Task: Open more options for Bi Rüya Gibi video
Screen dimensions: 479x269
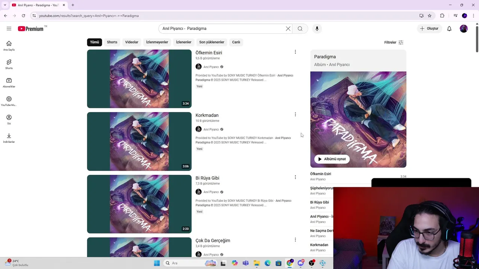Action: pyautogui.click(x=295, y=177)
